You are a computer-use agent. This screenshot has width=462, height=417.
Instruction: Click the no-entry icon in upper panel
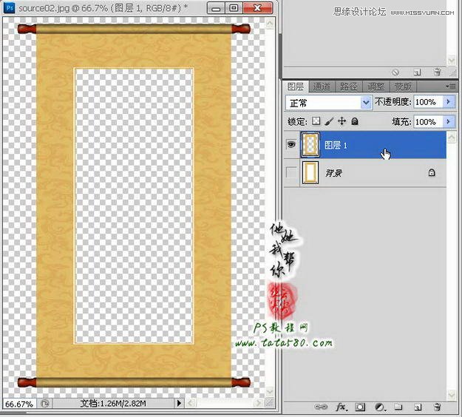pos(395,72)
